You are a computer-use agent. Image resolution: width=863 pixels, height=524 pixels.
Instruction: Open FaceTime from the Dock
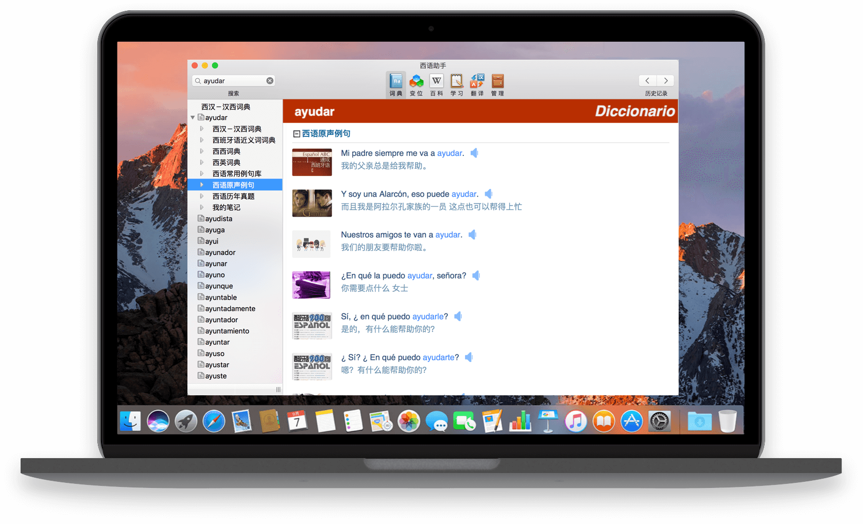coord(464,421)
